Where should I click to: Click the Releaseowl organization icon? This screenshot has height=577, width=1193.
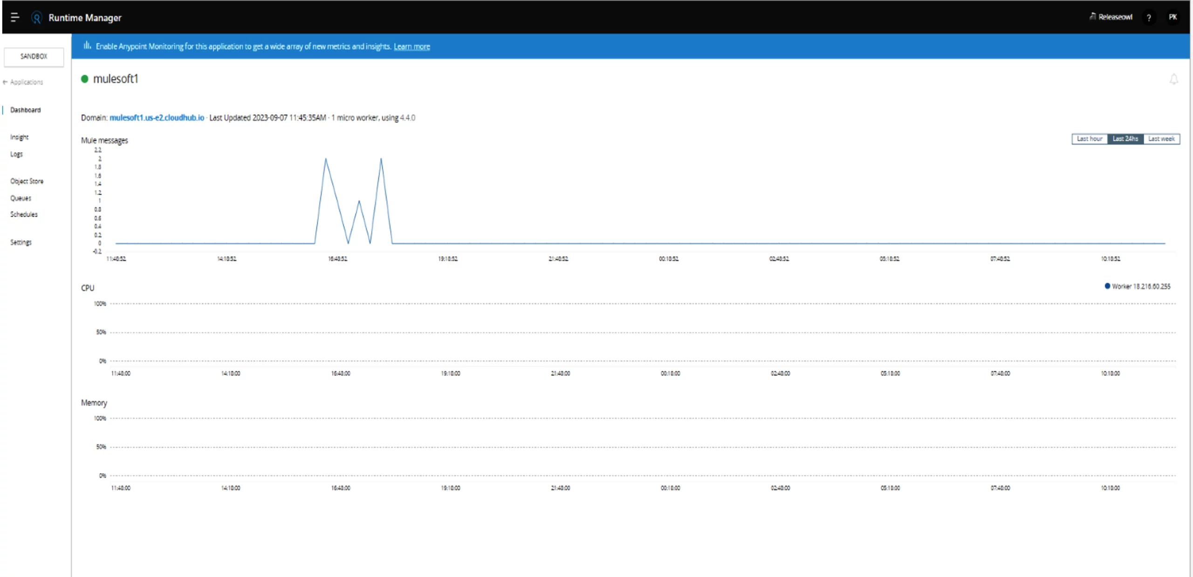[x=1092, y=17]
